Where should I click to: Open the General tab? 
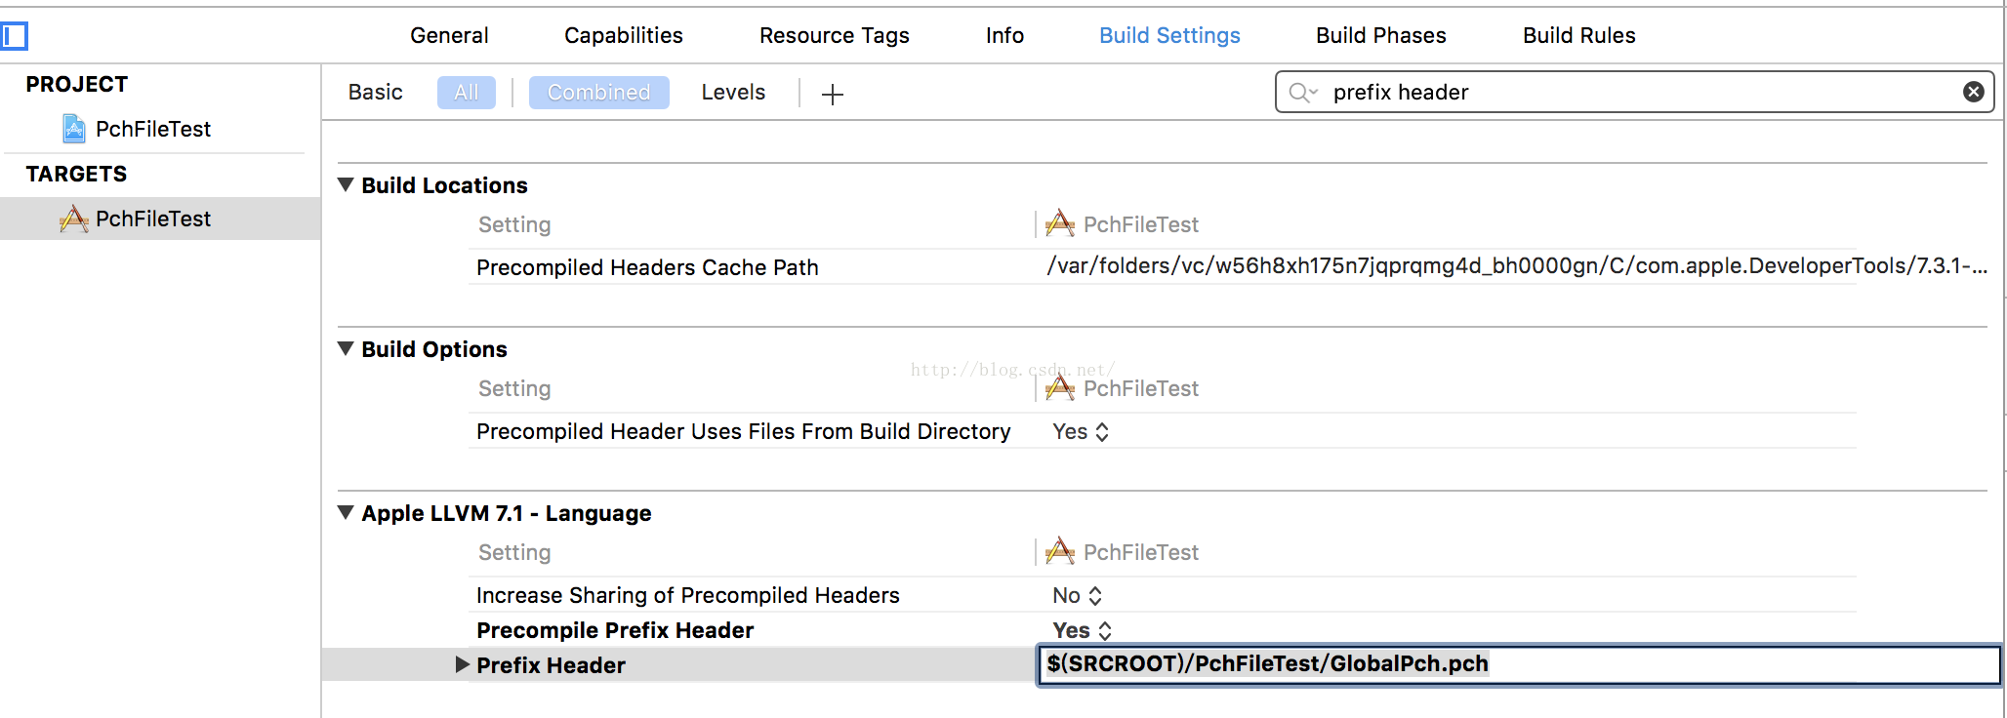coord(449,35)
